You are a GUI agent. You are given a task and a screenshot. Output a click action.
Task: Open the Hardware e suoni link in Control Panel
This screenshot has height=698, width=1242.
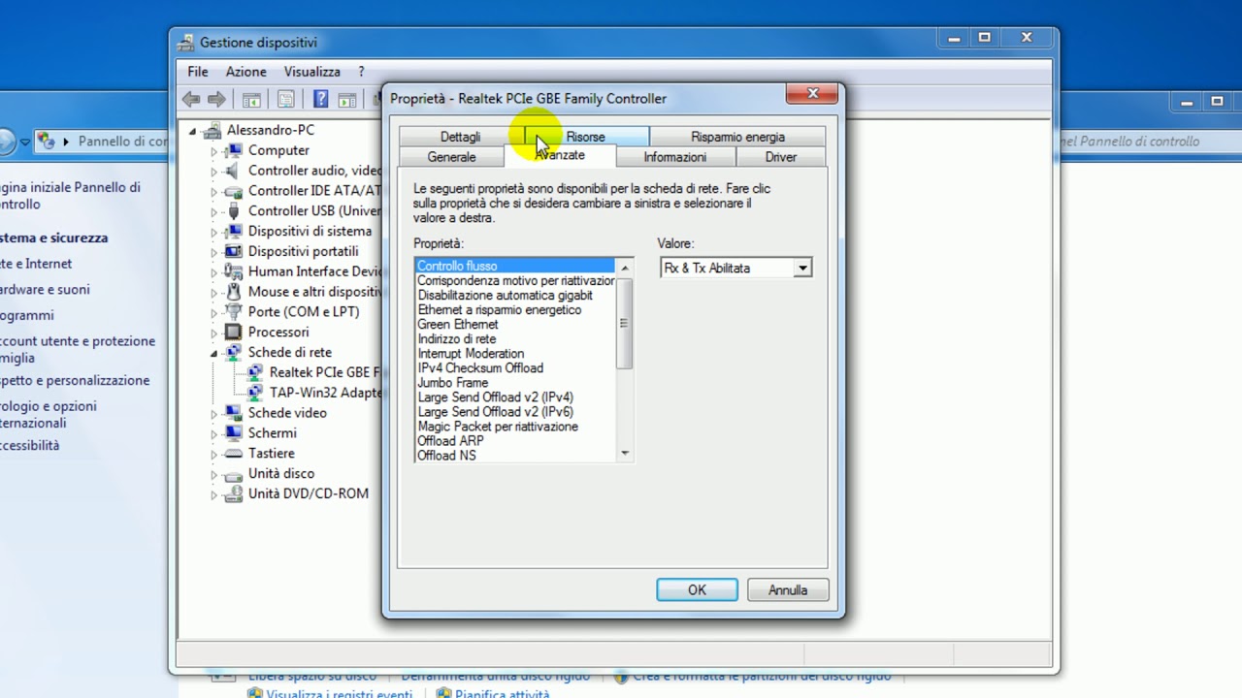[45, 289]
